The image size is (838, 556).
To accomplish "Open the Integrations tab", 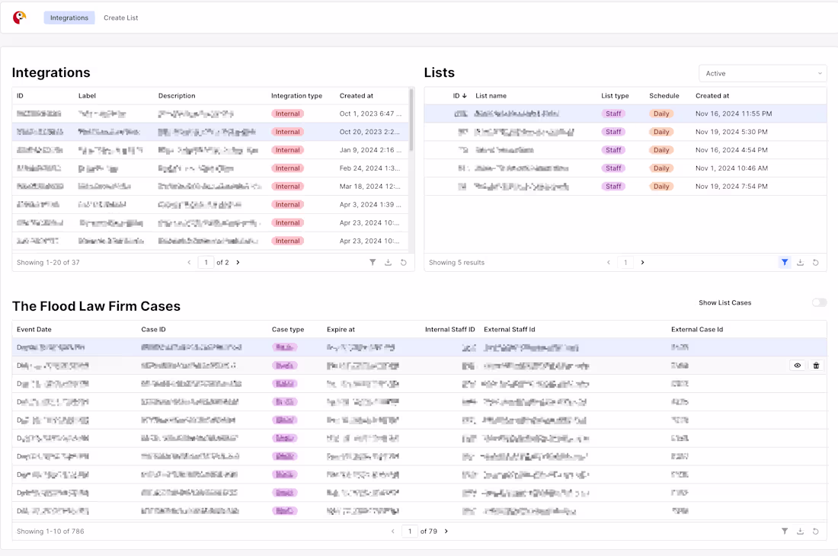I will (x=69, y=18).
